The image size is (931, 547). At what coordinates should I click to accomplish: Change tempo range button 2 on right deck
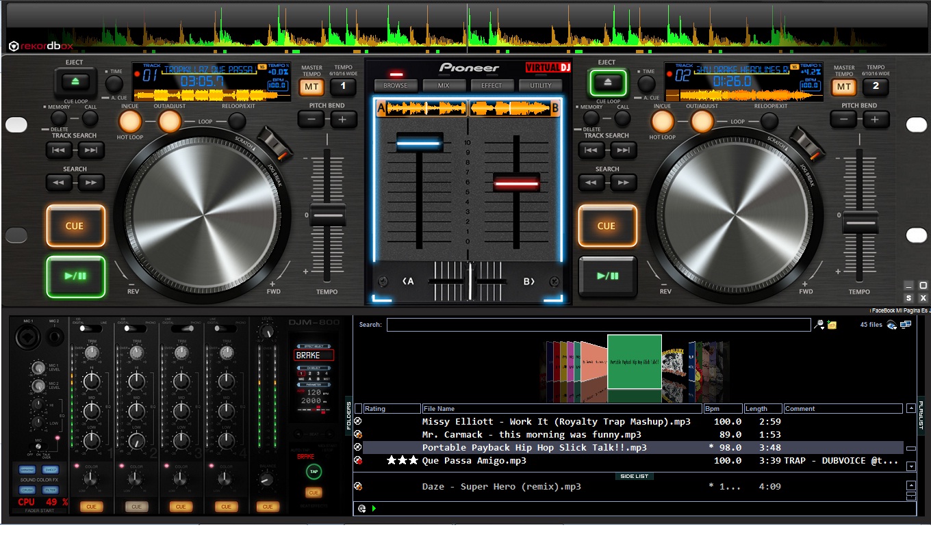[876, 87]
